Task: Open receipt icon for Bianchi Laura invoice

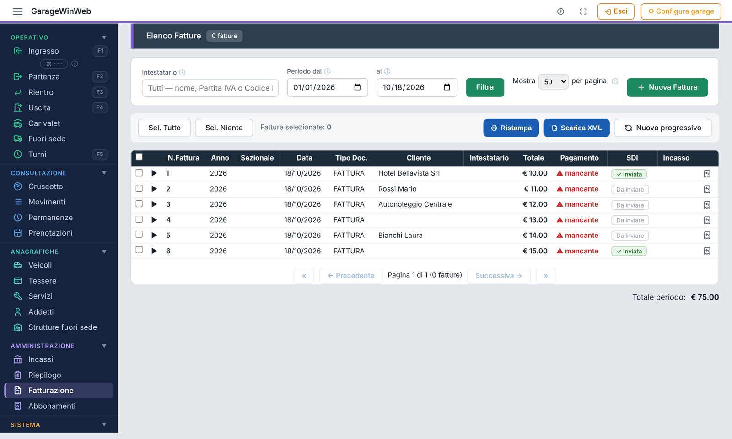Action: [x=707, y=236]
